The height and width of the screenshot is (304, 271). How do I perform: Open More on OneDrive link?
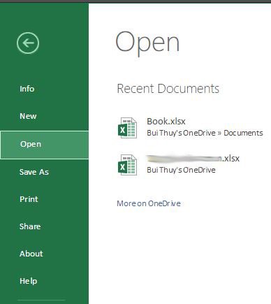(x=149, y=203)
